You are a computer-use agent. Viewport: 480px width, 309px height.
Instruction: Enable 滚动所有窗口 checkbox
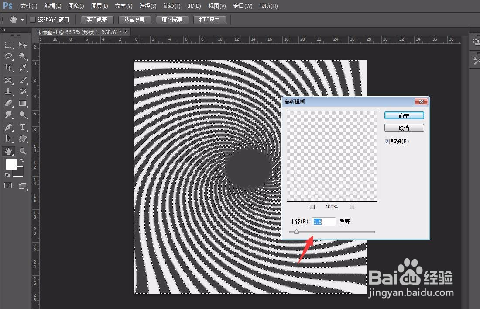click(32, 20)
